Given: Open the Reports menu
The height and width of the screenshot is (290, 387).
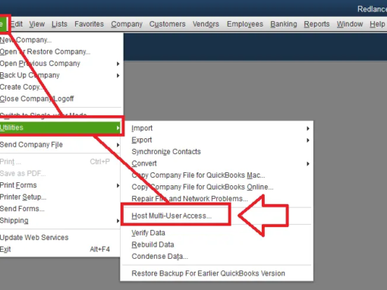Looking at the screenshot, I should click(x=316, y=24).
